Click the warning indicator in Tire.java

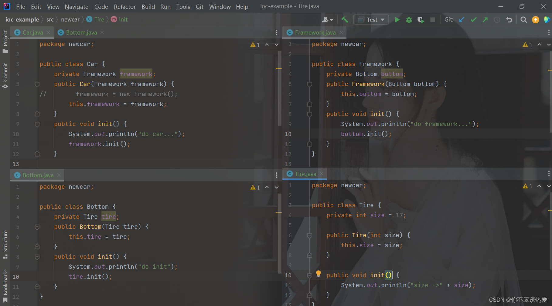click(527, 186)
